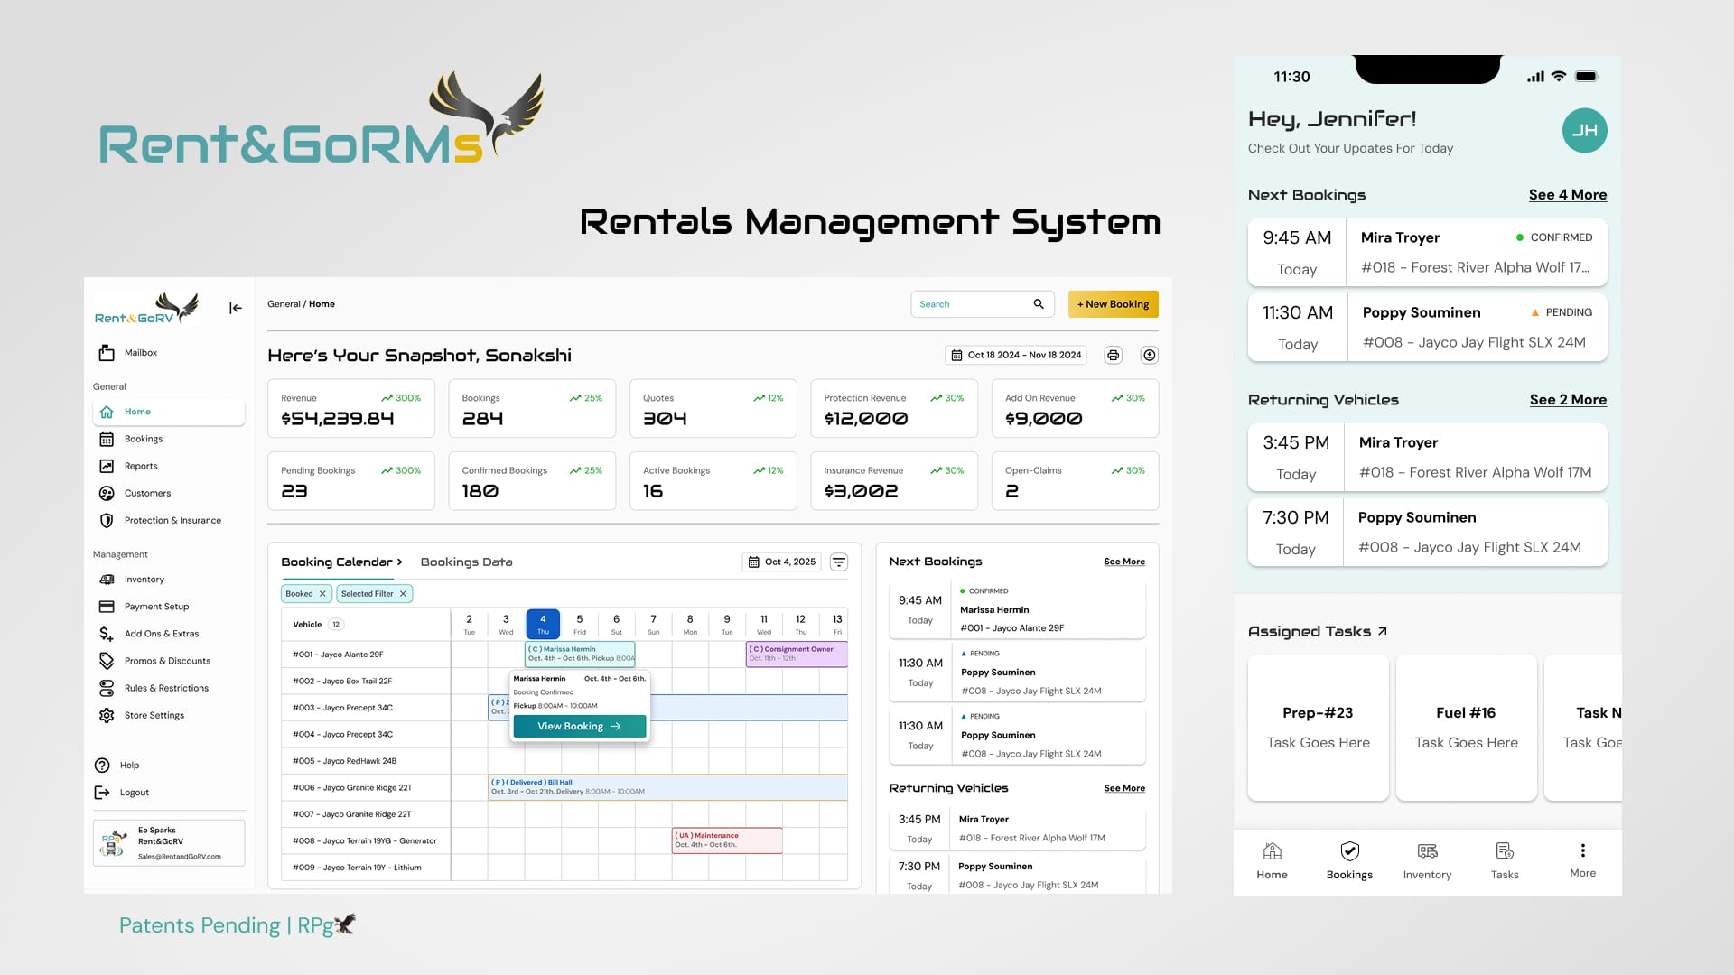1734x975 pixels.
Task: Click the View Booking button
Action: pyautogui.click(x=579, y=726)
